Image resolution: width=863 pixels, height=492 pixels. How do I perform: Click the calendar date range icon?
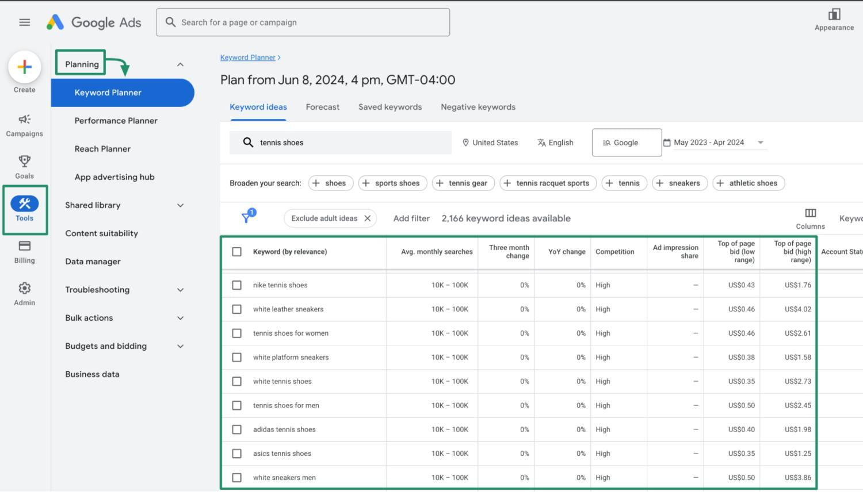coord(667,143)
